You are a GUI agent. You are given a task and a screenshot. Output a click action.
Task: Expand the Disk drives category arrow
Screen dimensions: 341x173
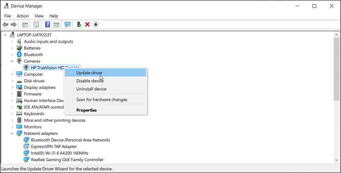(x=12, y=81)
